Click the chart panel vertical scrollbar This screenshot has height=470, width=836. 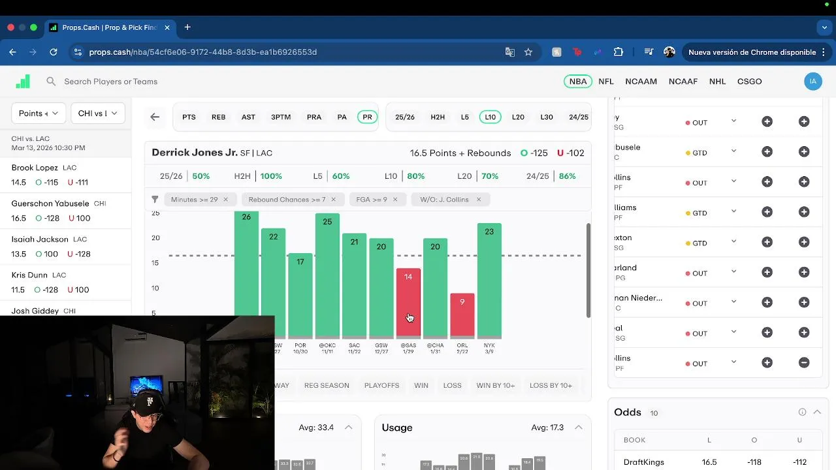588,271
